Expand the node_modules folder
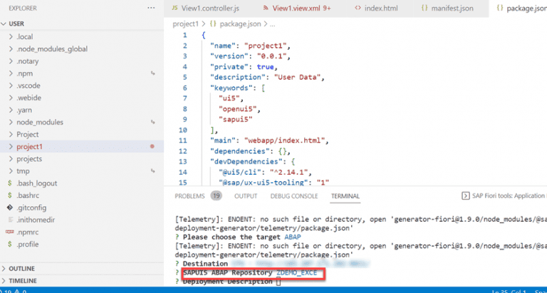 point(39,122)
